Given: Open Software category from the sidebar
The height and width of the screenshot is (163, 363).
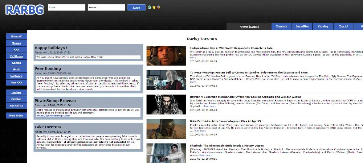Looking at the screenshot, I should (x=16, y=76).
